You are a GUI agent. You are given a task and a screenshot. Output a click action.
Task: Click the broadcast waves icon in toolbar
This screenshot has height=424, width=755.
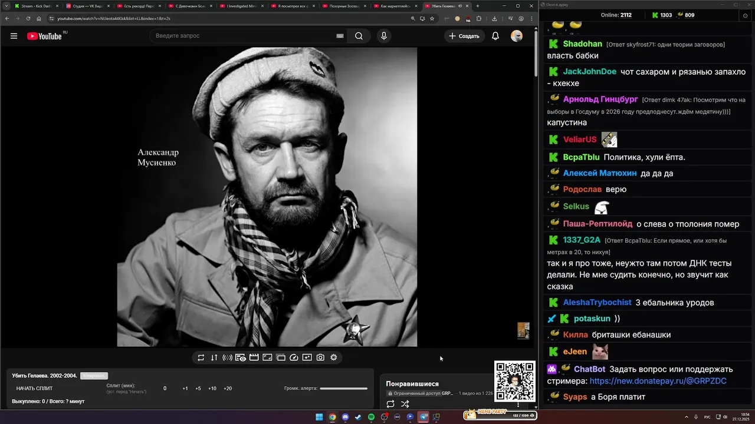click(x=227, y=357)
